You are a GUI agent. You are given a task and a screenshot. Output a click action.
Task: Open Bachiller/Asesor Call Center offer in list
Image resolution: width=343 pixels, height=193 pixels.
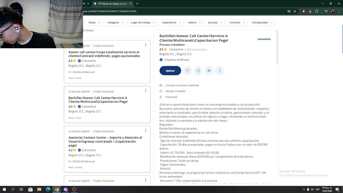[98, 100]
